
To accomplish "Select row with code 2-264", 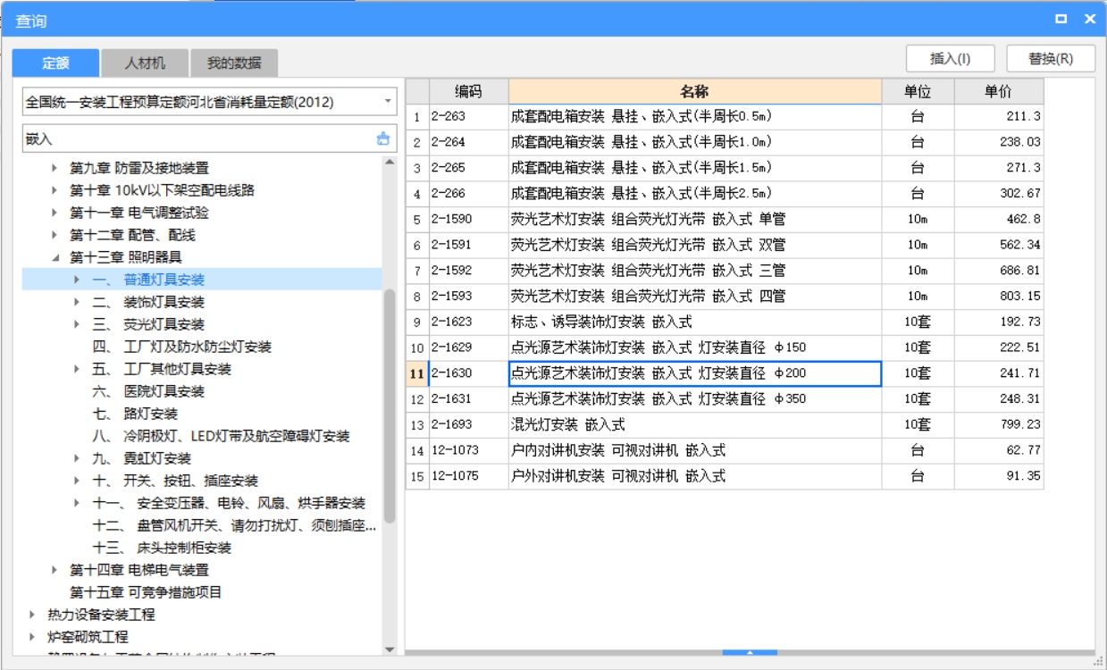I will click(x=725, y=142).
